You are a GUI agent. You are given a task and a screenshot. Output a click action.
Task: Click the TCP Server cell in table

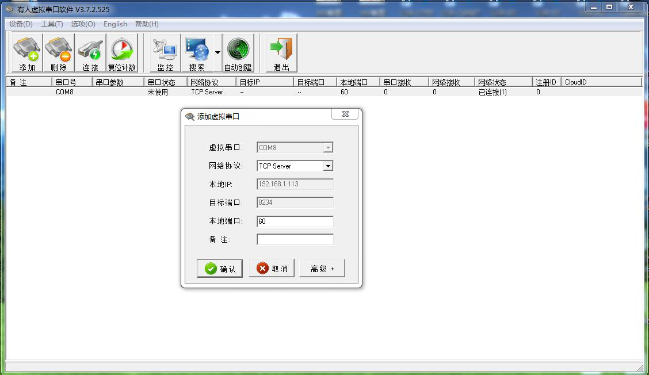pyautogui.click(x=207, y=92)
